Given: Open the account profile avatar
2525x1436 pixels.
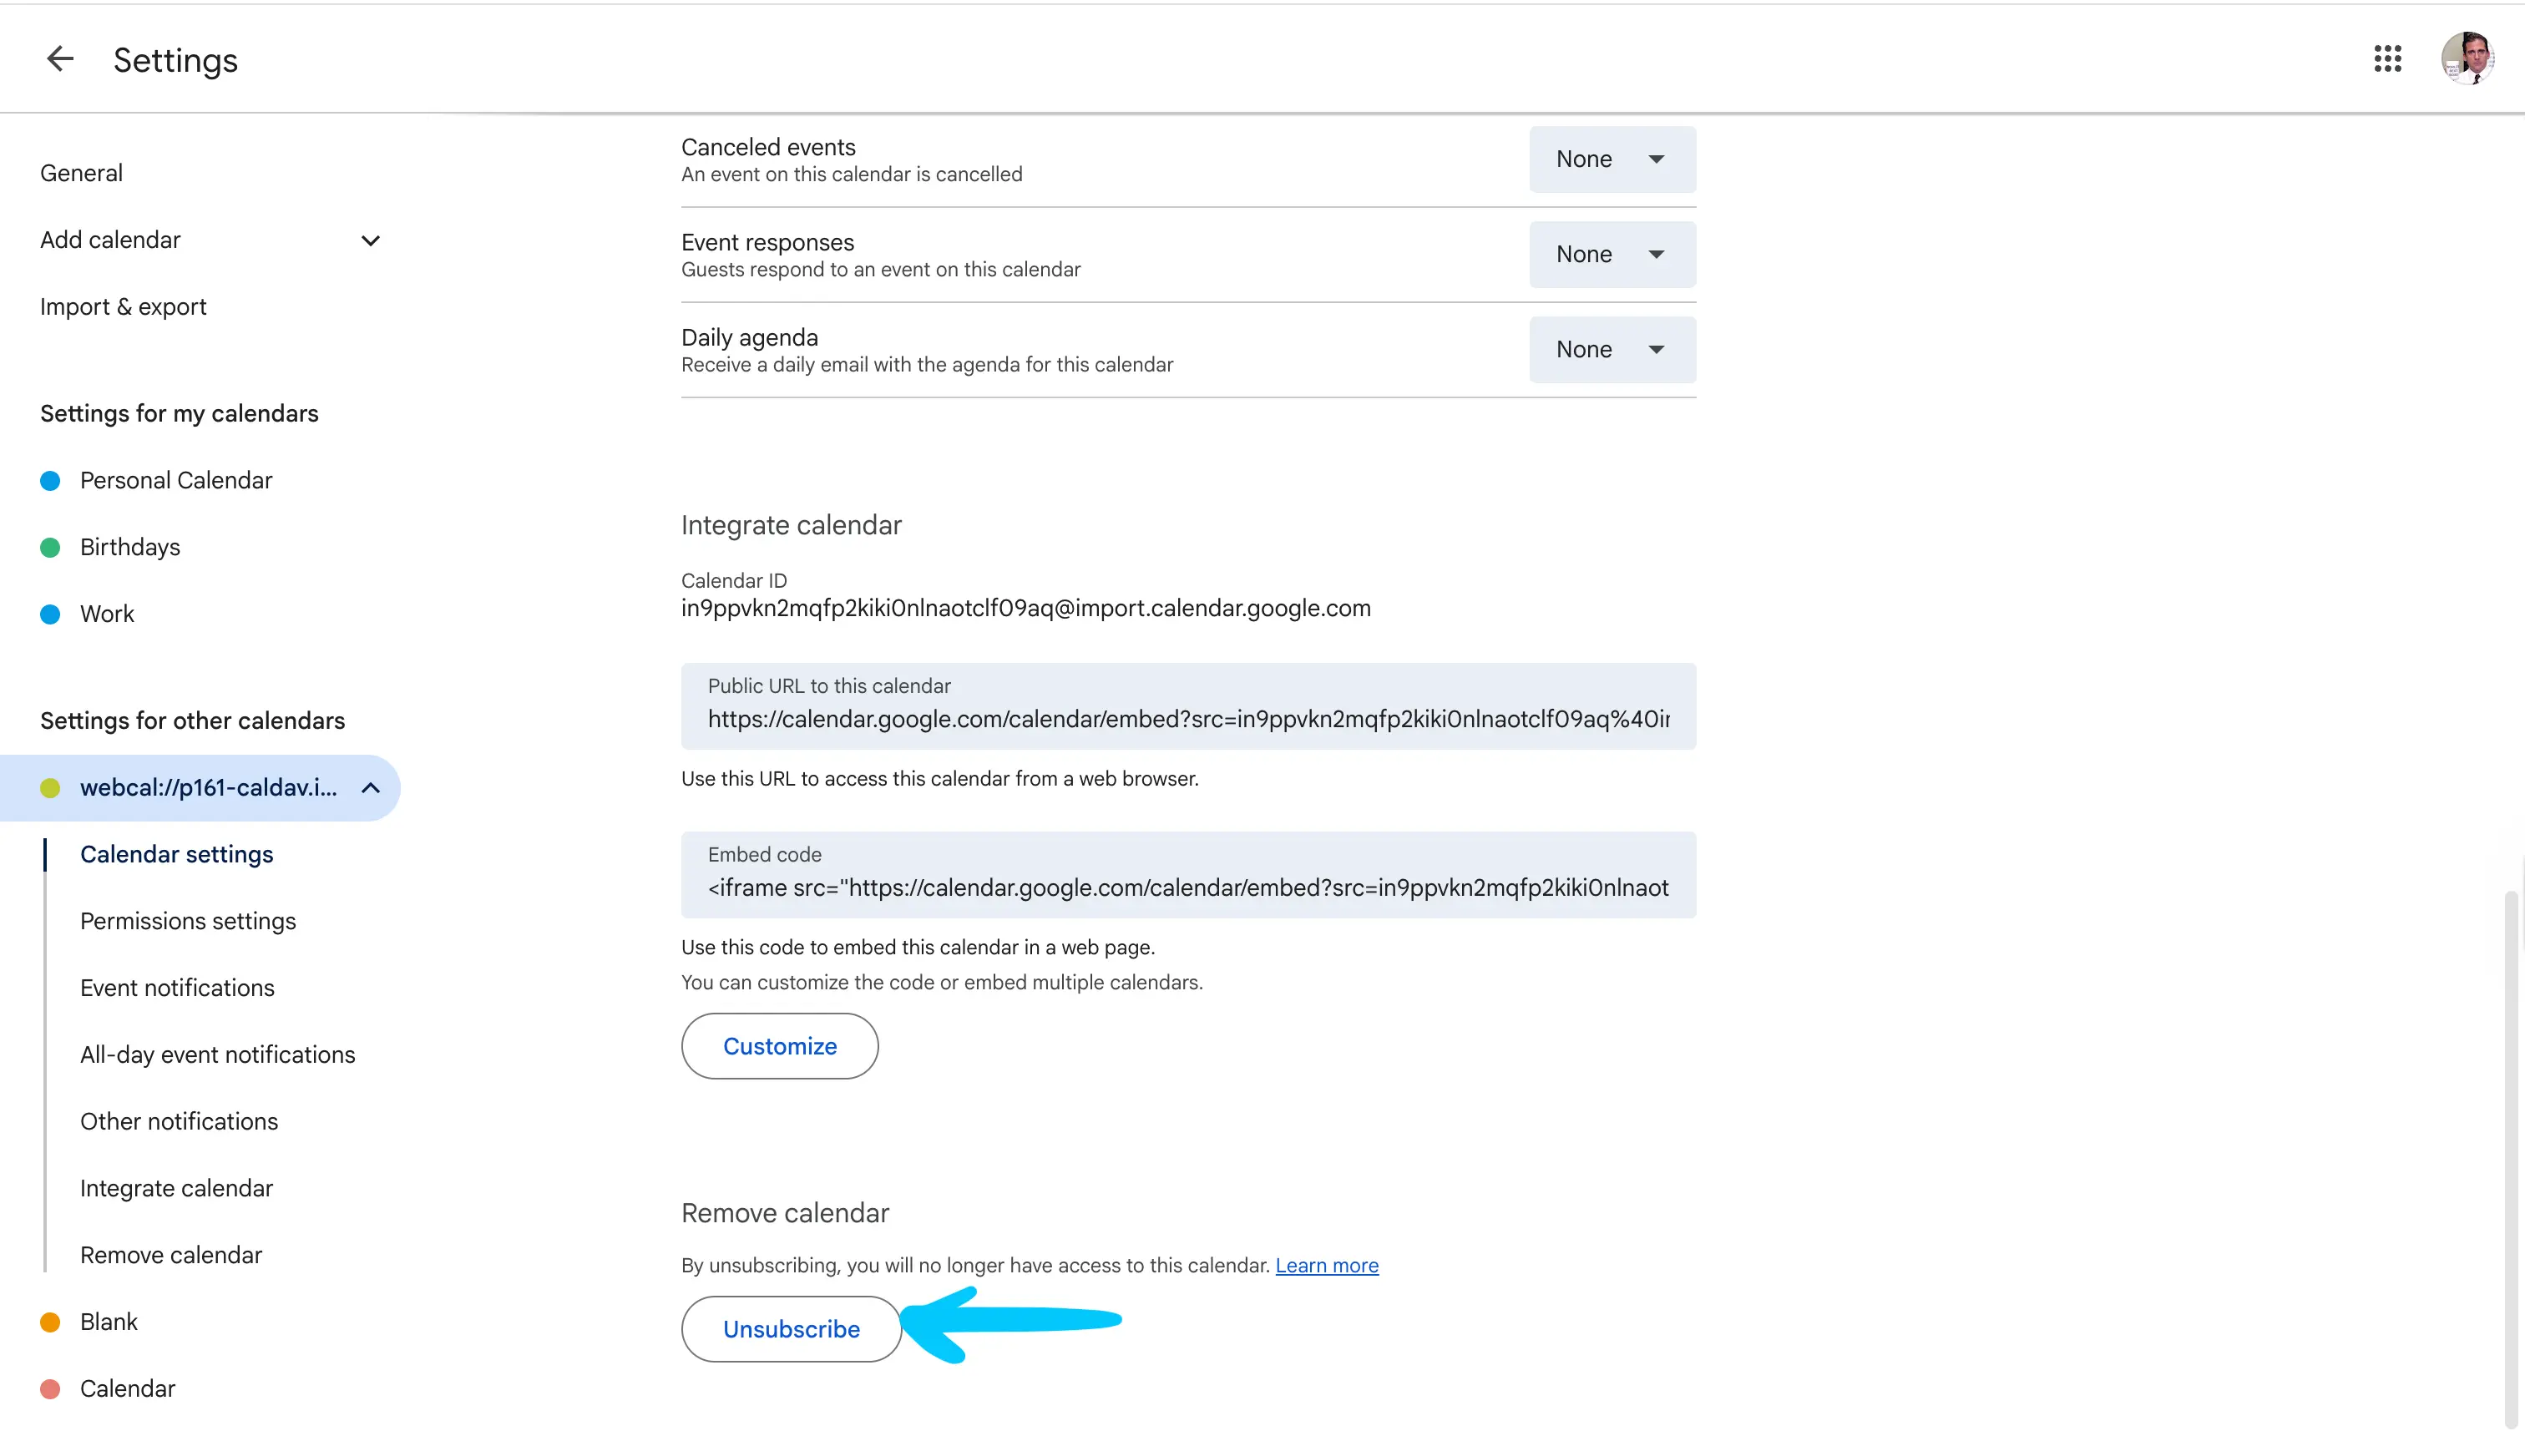Looking at the screenshot, I should tap(2467, 59).
